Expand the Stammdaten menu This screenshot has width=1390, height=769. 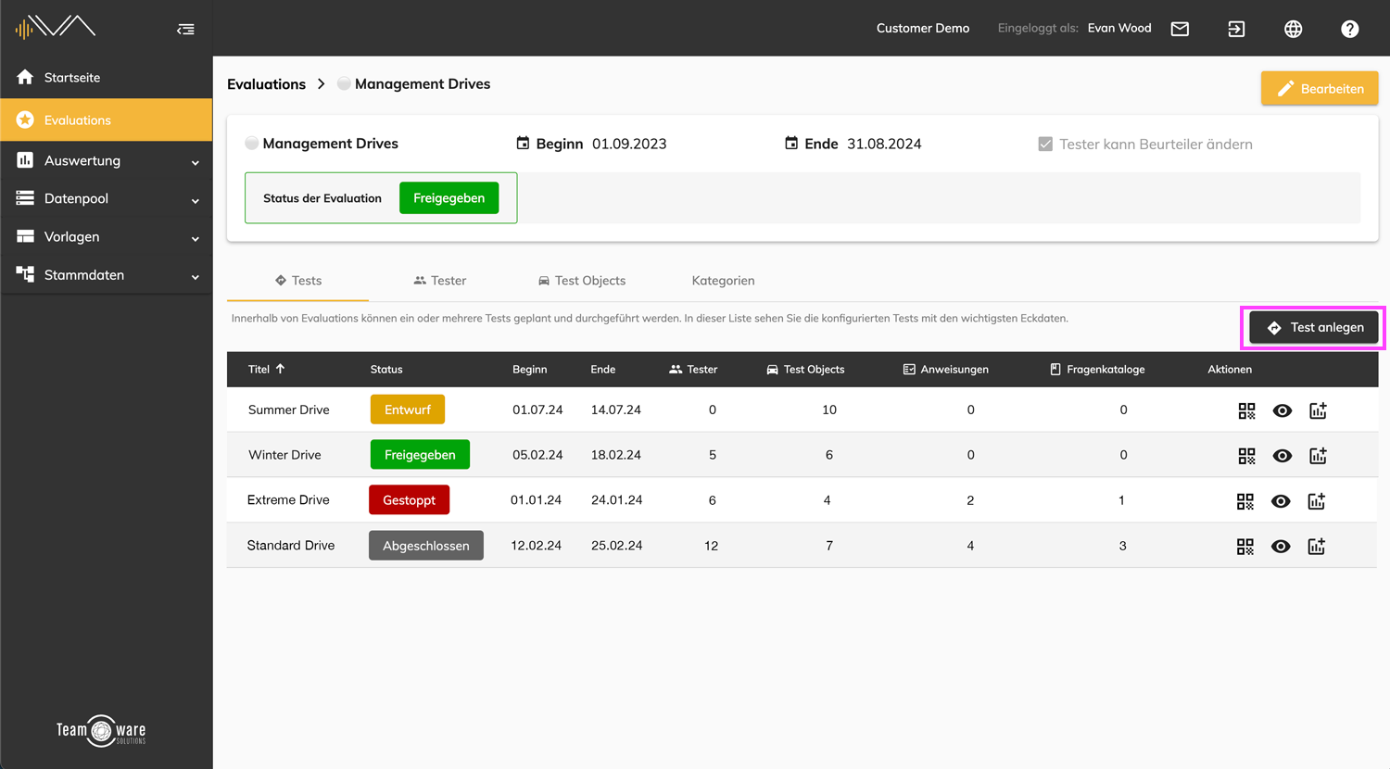pos(107,275)
